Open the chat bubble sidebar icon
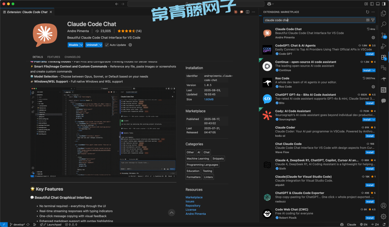Screen dimensions: 389x227 pyautogui.click(x=384, y=101)
